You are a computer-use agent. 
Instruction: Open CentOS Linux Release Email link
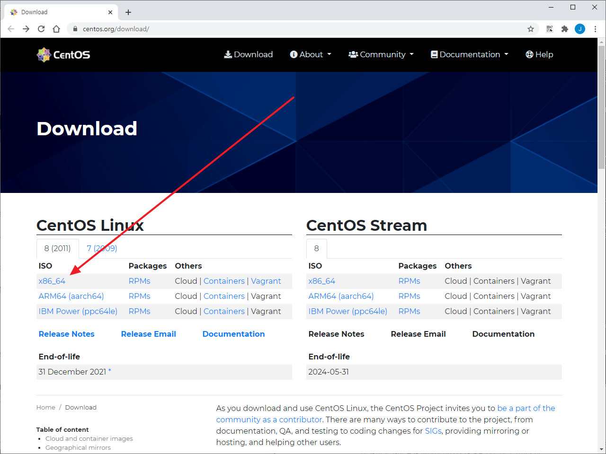coord(149,334)
